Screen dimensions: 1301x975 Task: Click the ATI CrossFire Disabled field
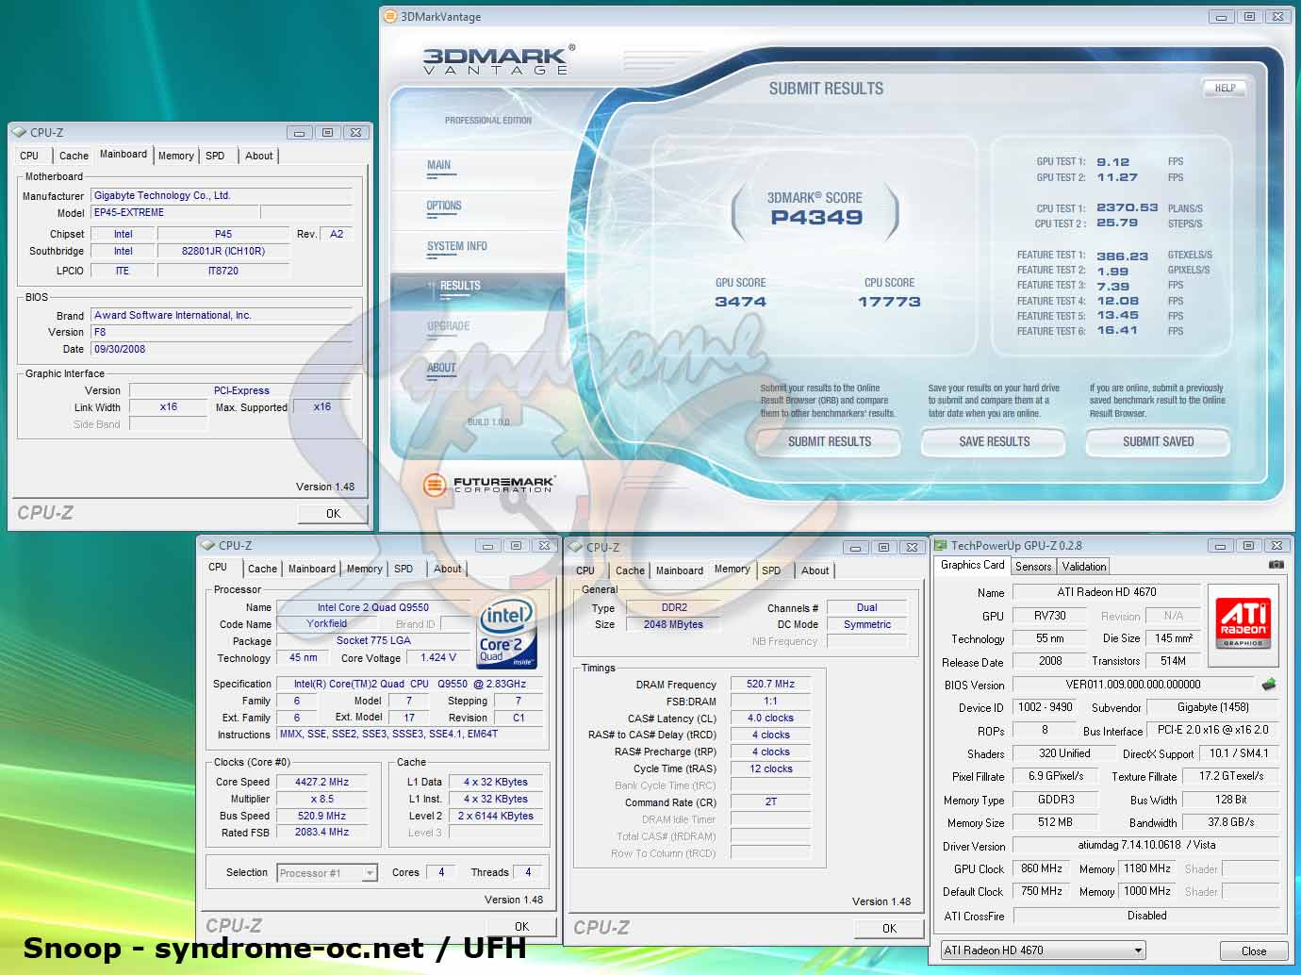click(x=1145, y=916)
